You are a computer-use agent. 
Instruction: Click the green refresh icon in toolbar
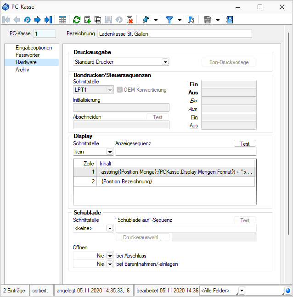[77, 20]
